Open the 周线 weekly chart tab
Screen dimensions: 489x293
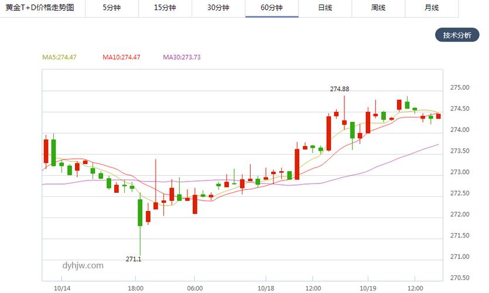click(378, 8)
